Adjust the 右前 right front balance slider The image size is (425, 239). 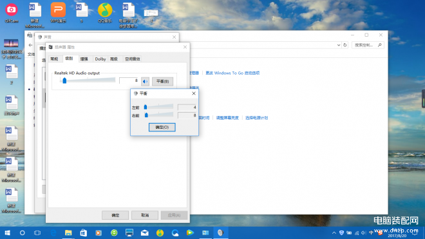146,115
